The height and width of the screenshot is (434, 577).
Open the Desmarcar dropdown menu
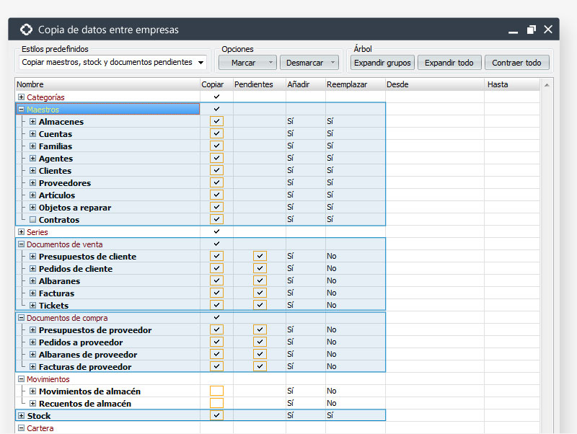click(332, 63)
